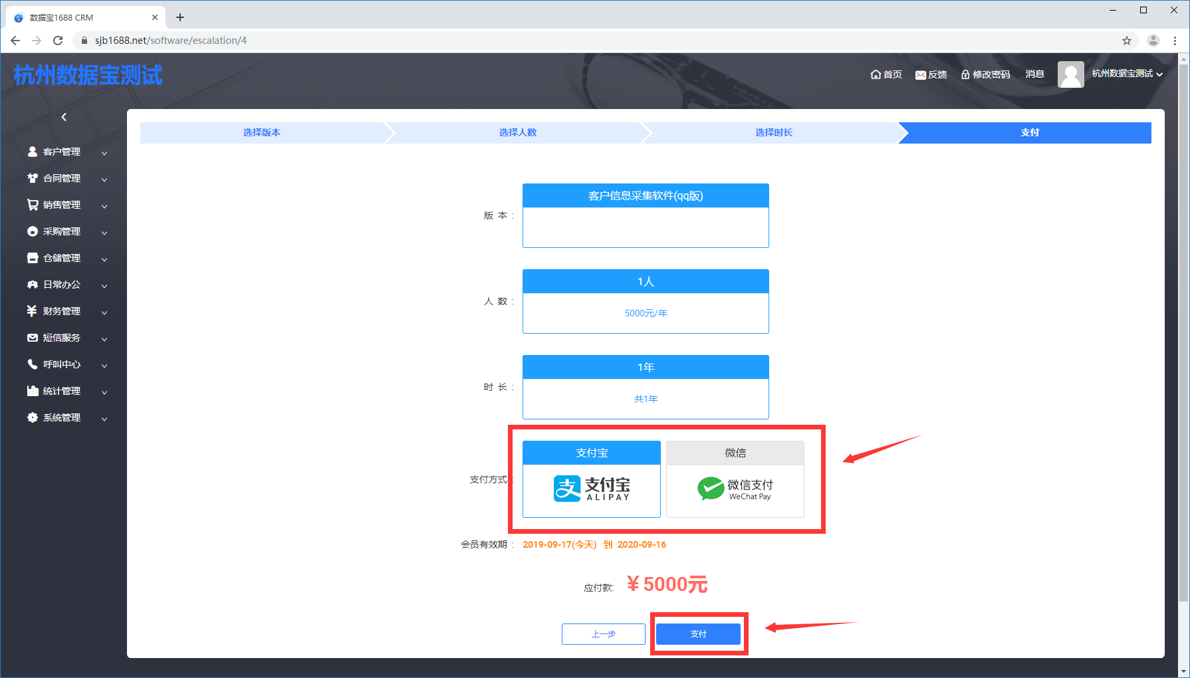Open the Chrome three-dot menu
Viewport: 1190px width, 678px height.
coord(1175,41)
